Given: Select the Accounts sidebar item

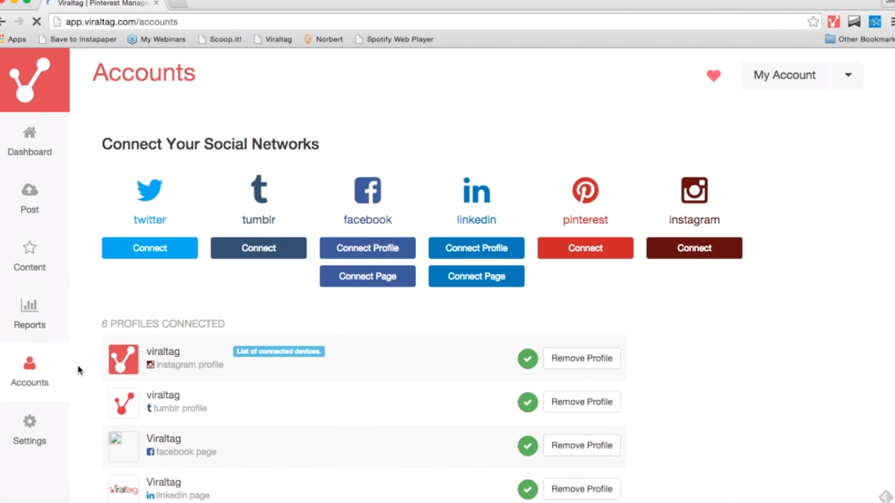Looking at the screenshot, I should (30, 371).
